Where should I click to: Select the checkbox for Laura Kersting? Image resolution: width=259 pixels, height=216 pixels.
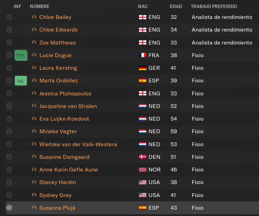(9, 68)
